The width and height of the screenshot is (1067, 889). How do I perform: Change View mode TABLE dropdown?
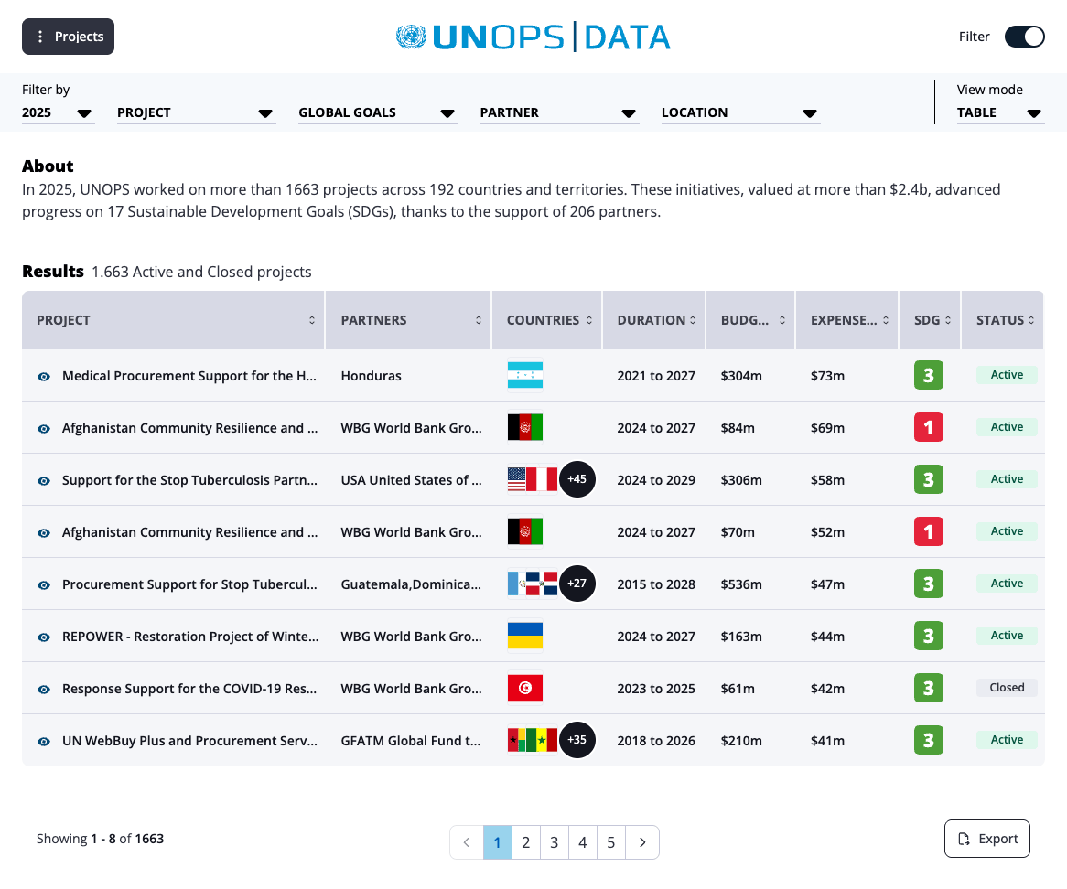[x=1000, y=112]
